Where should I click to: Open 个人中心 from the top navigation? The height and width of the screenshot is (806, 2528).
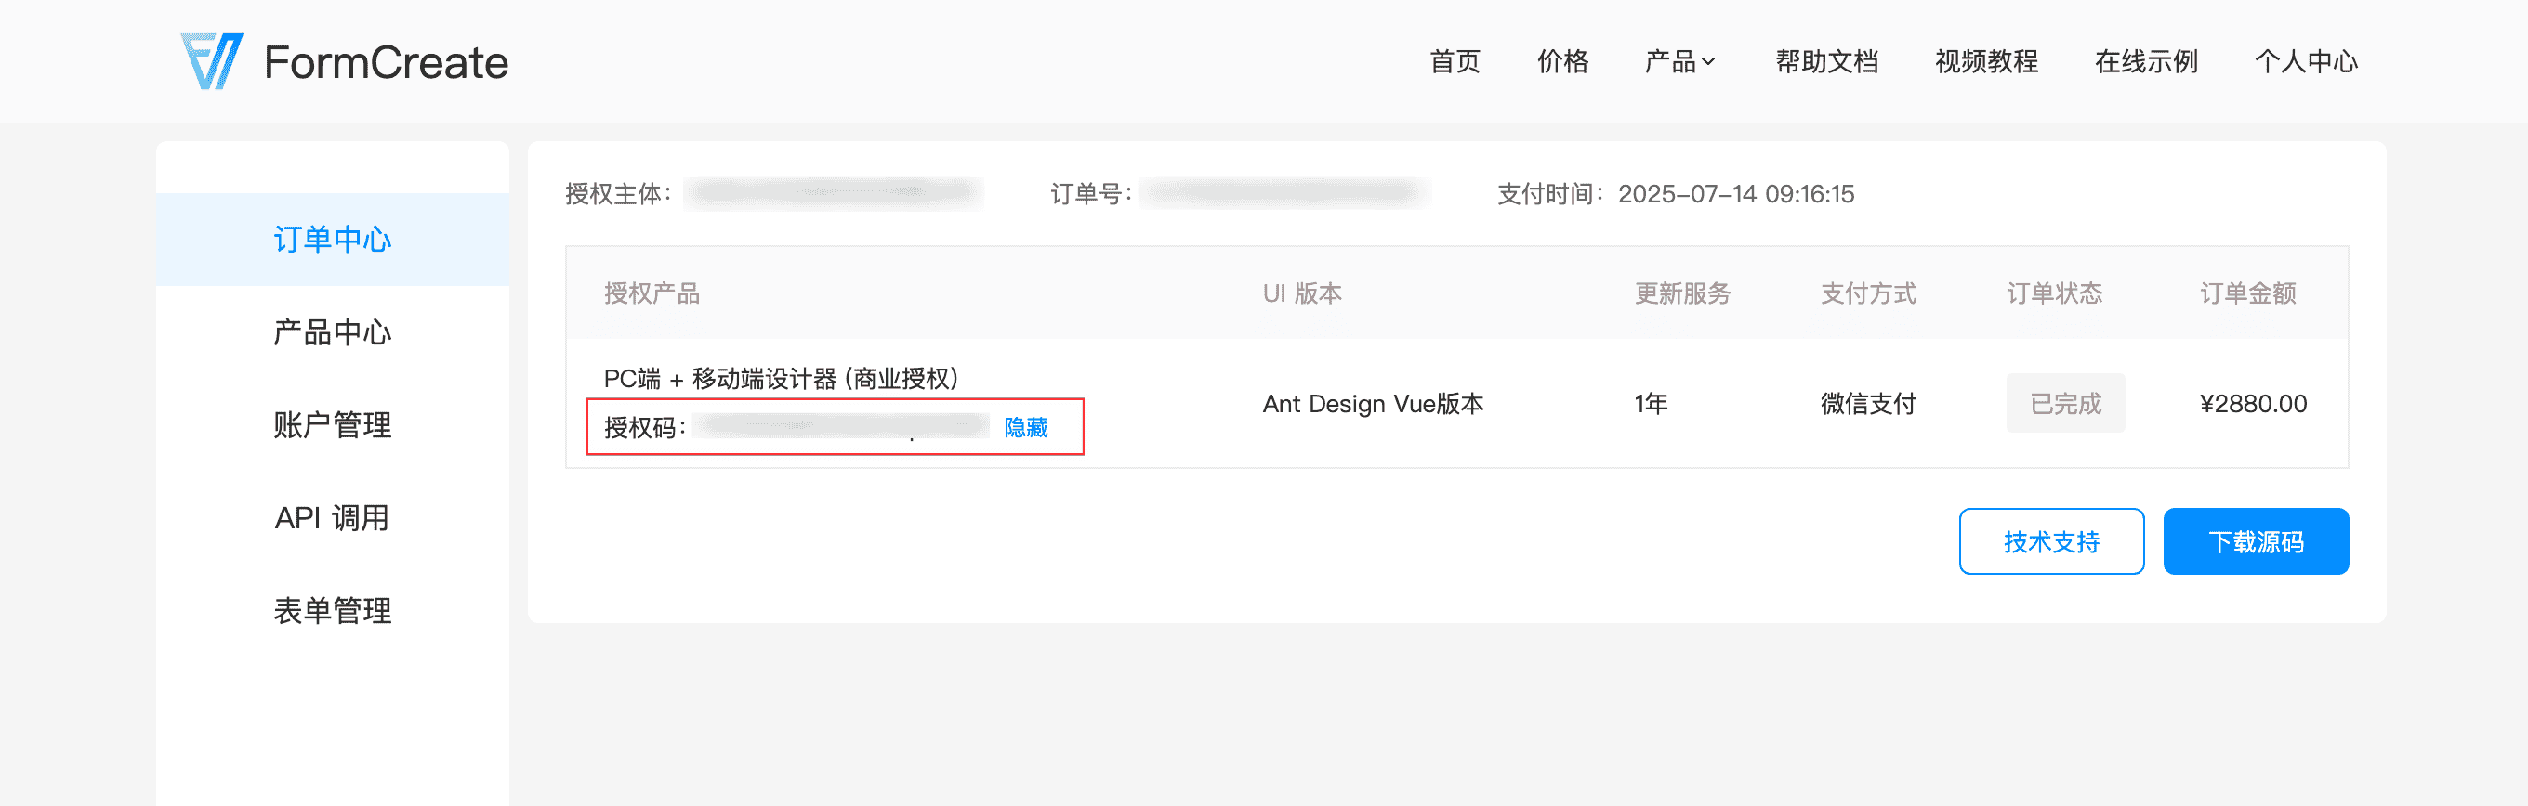point(2306,62)
